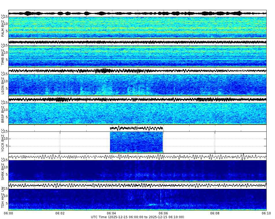
Task: Select the SHRK BHZ CC station label
Action: click(x=3, y=169)
